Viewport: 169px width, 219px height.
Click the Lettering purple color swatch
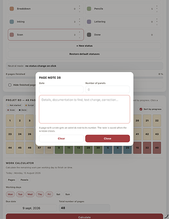(x=89, y=22)
